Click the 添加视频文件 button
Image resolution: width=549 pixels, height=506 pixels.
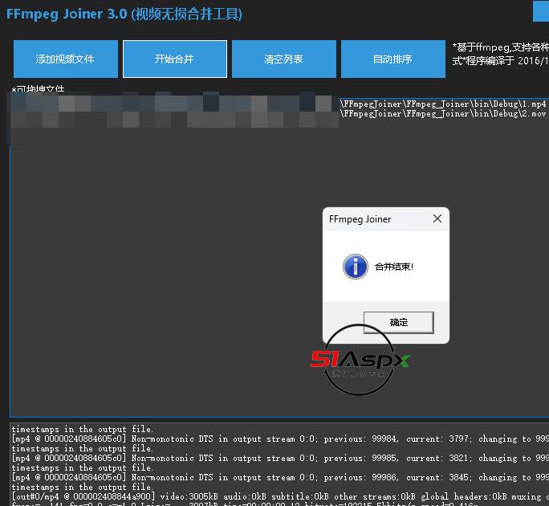pos(66,59)
